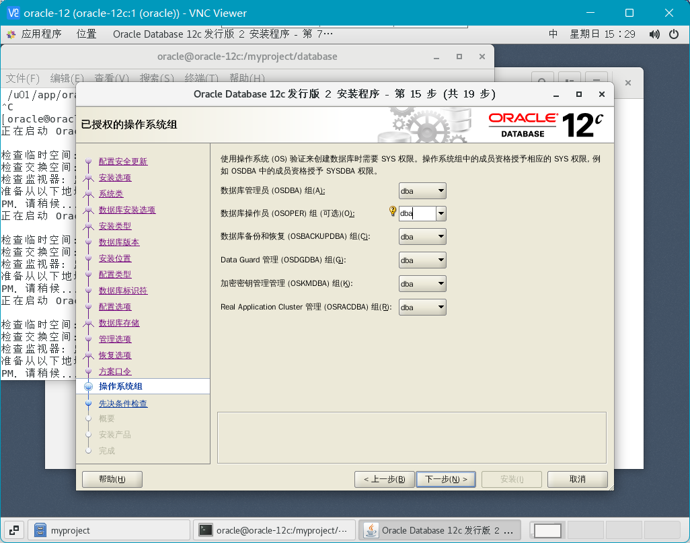Go to 配置安全更新 step
The image size is (690, 543).
(x=123, y=161)
